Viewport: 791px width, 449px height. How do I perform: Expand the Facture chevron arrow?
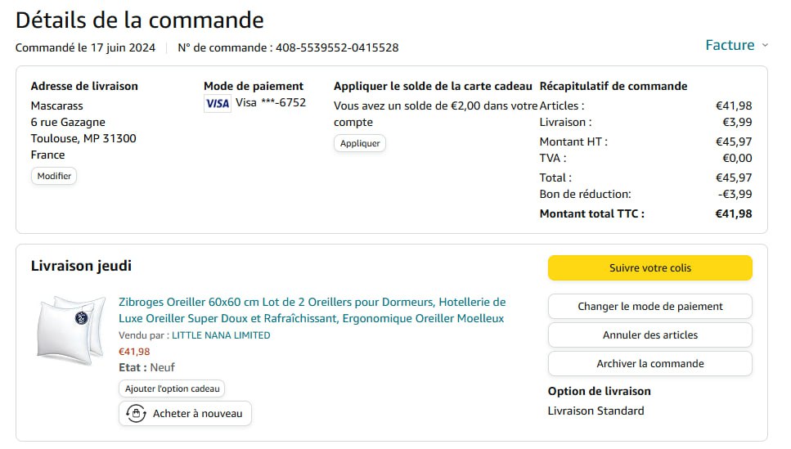(x=765, y=46)
